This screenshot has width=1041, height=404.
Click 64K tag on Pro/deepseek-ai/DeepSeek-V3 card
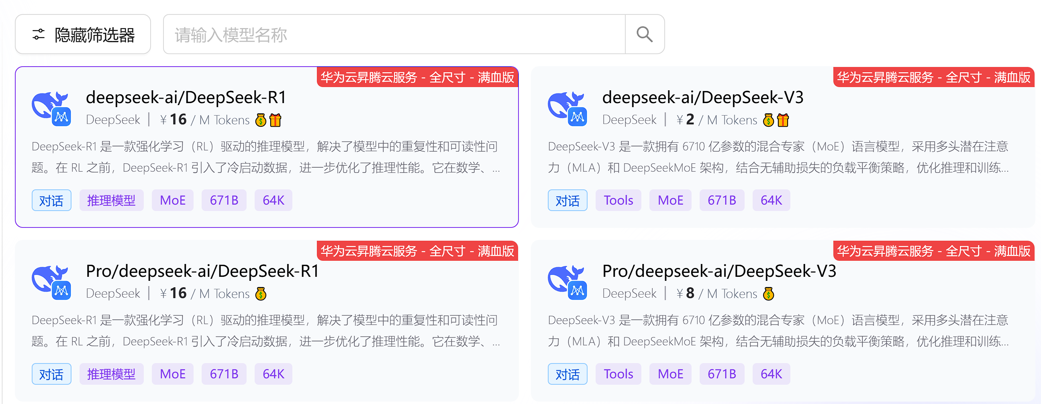771,374
